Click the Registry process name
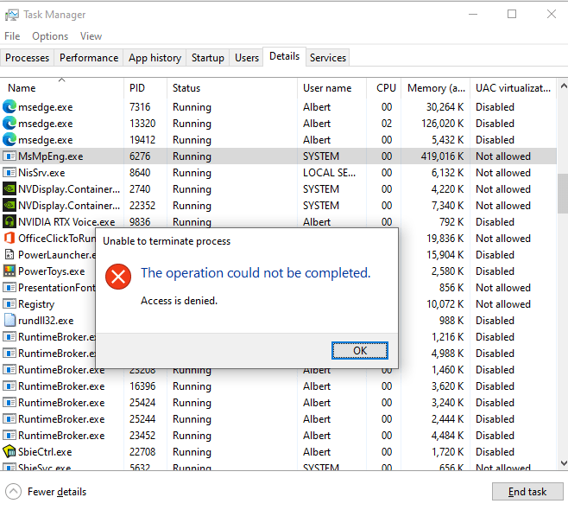This screenshot has height=510, width=568. [36, 304]
